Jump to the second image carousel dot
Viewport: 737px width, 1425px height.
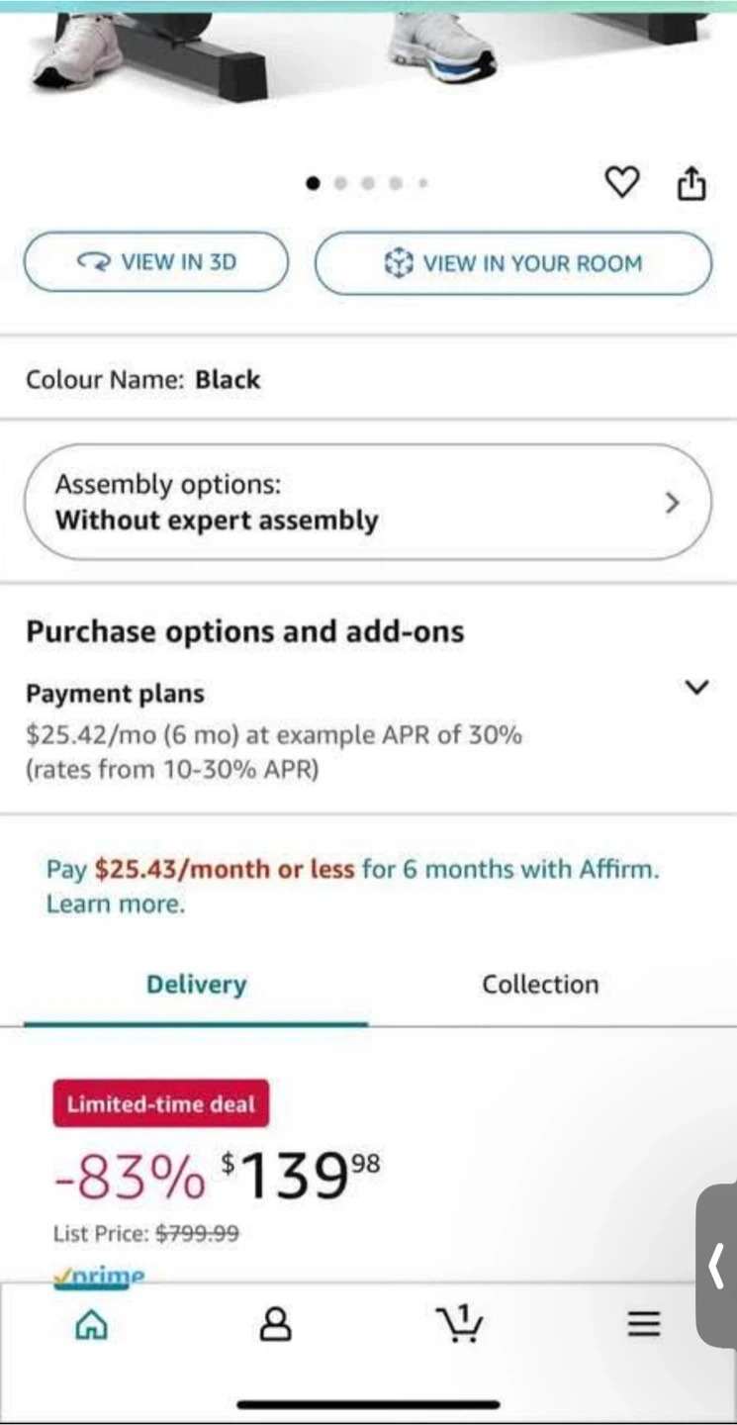341,183
